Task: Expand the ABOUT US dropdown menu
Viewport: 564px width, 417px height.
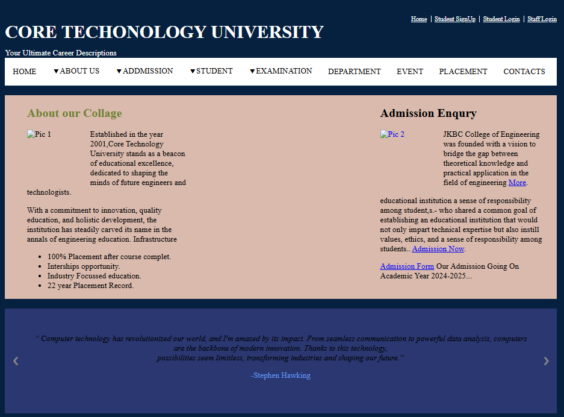Action: pos(76,71)
